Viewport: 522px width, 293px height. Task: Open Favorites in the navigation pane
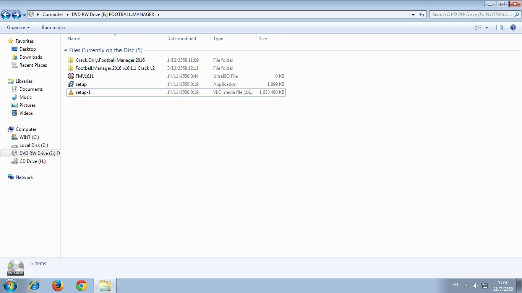tap(24, 41)
